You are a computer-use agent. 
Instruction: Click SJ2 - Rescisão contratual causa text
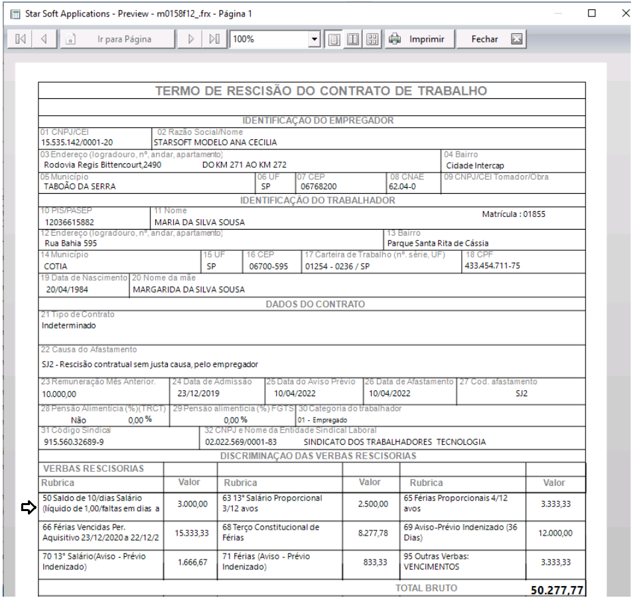pyautogui.click(x=150, y=364)
